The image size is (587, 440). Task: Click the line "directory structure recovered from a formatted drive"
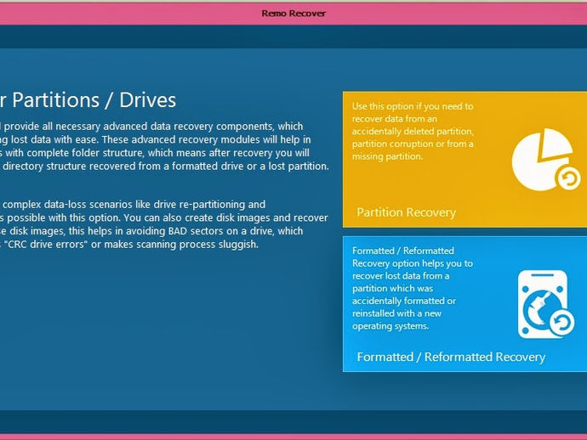click(165, 166)
